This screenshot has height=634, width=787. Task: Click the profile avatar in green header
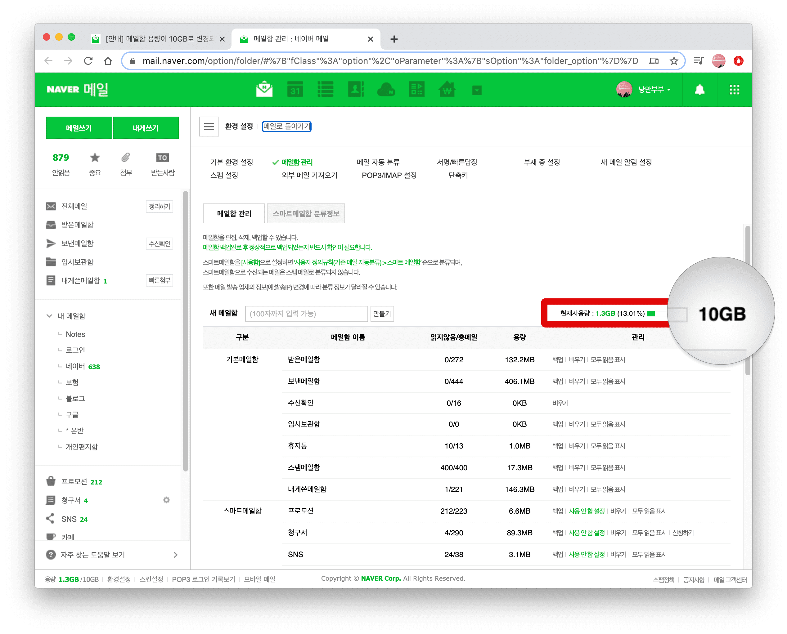624,89
